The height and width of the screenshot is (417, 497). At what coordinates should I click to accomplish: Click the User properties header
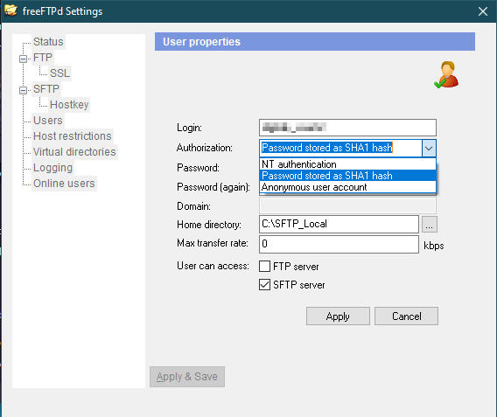(x=315, y=41)
